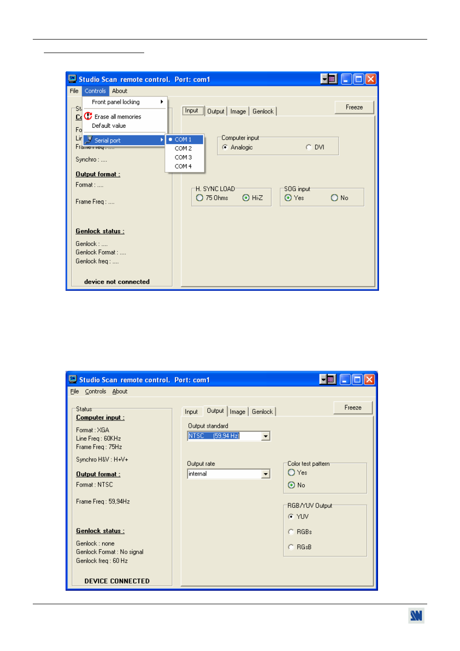Select COM 1 serial port
This screenshot has height=651, width=460.
pos(185,139)
